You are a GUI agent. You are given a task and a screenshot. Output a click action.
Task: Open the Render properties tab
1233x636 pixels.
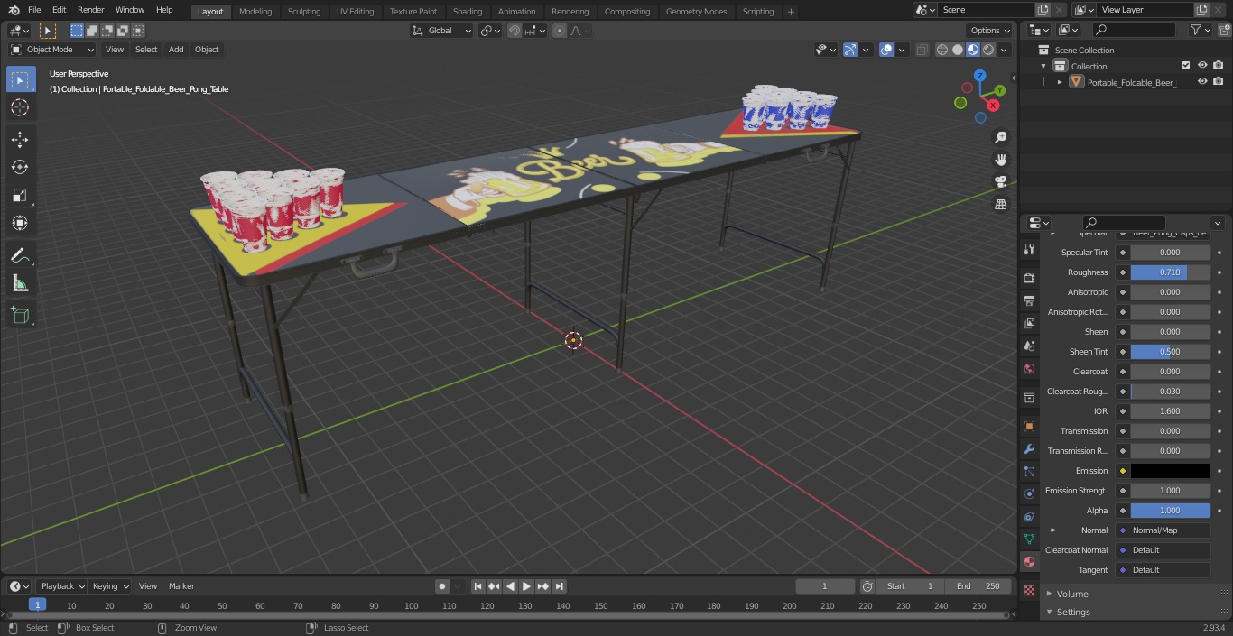(1029, 279)
